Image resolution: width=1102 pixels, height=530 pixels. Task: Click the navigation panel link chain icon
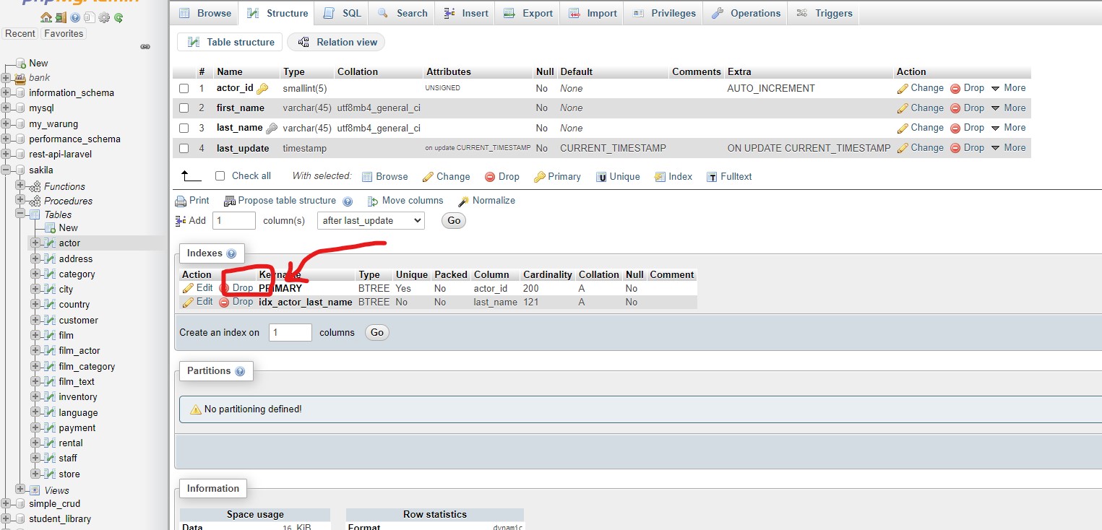pos(145,47)
